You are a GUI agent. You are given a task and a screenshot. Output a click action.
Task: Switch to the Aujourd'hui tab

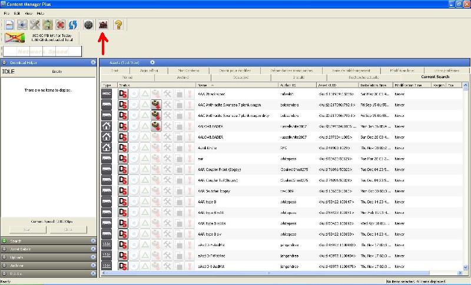tap(149, 71)
